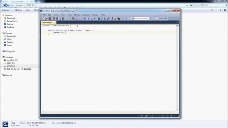Open the Tools menu in TextPad
This screenshot has width=228, height=128.
click(x=69, y=15)
